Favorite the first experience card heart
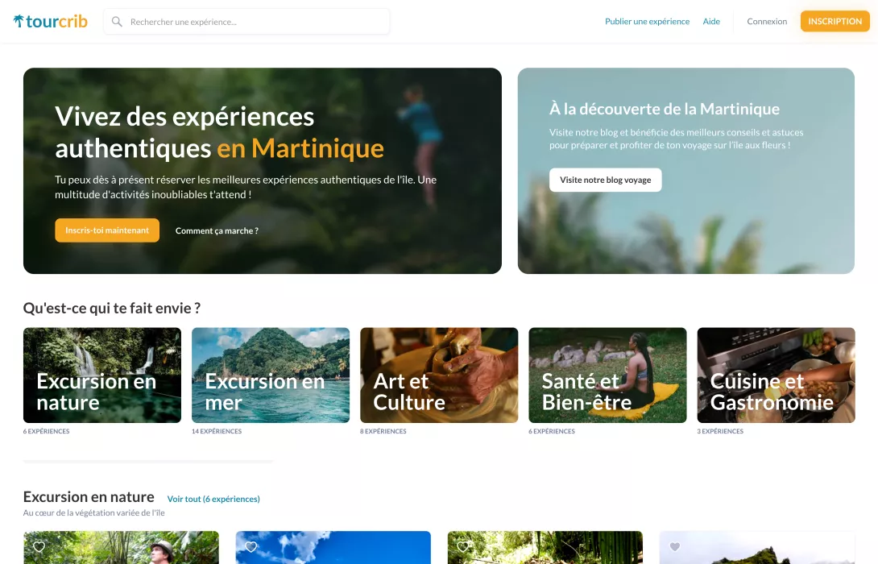This screenshot has height=564, width=878. (39, 546)
